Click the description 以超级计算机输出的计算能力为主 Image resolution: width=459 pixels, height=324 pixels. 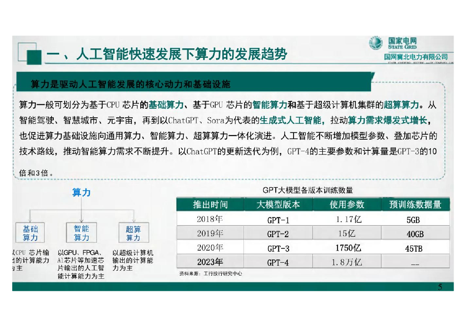[133, 260]
